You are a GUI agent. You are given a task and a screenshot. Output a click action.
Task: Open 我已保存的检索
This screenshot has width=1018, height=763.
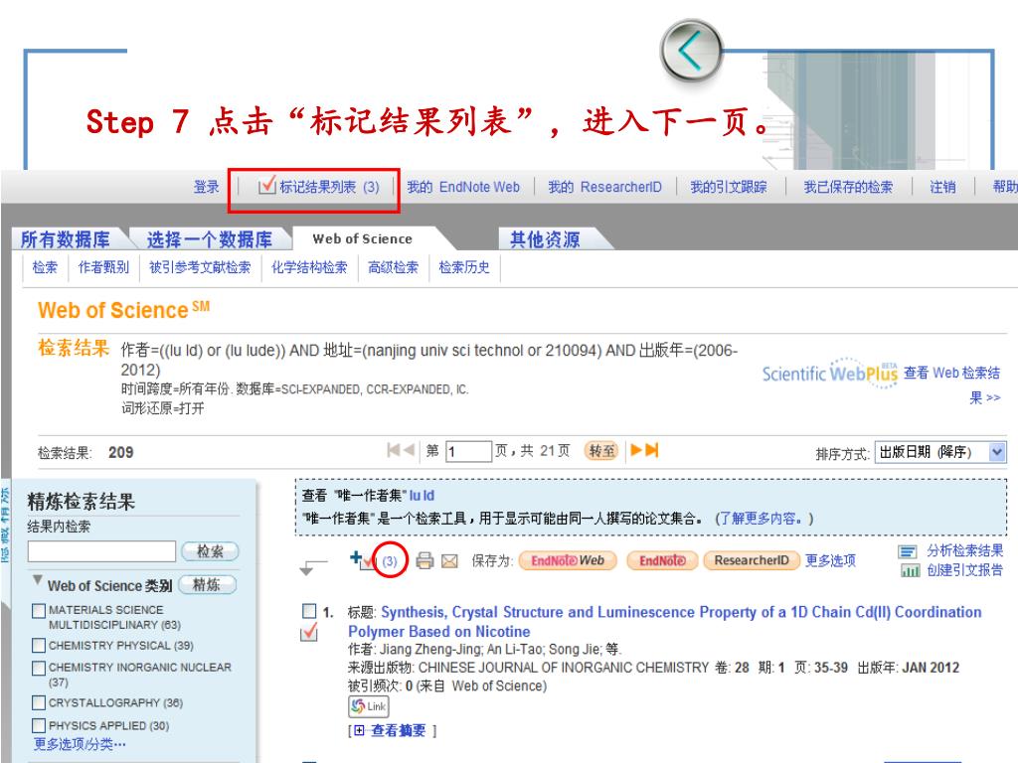(x=848, y=188)
